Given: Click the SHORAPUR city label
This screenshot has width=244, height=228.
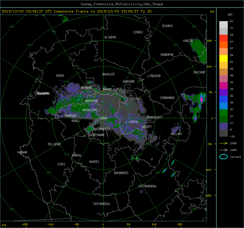Looking at the screenshot, I should tap(167, 55).
